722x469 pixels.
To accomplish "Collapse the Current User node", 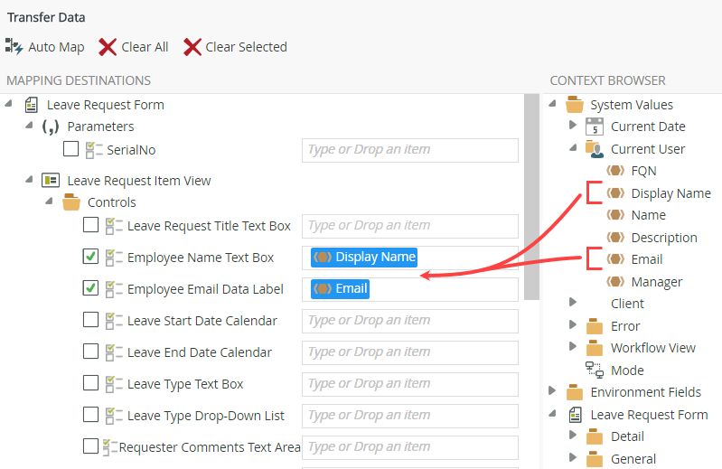I will [573, 147].
